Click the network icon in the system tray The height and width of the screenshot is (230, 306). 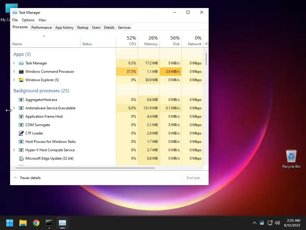[x=270, y=223]
